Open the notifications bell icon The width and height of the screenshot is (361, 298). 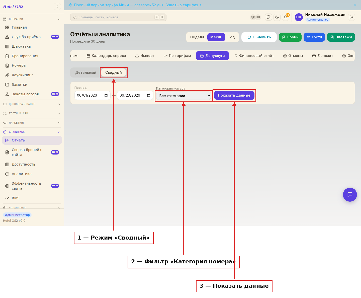click(x=286, y=17)
